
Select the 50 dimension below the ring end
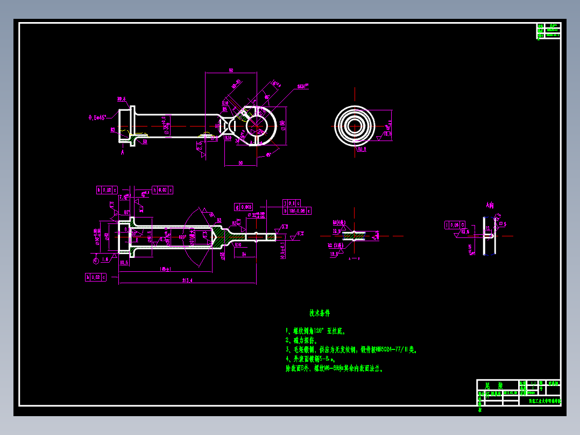click(241, 163)
